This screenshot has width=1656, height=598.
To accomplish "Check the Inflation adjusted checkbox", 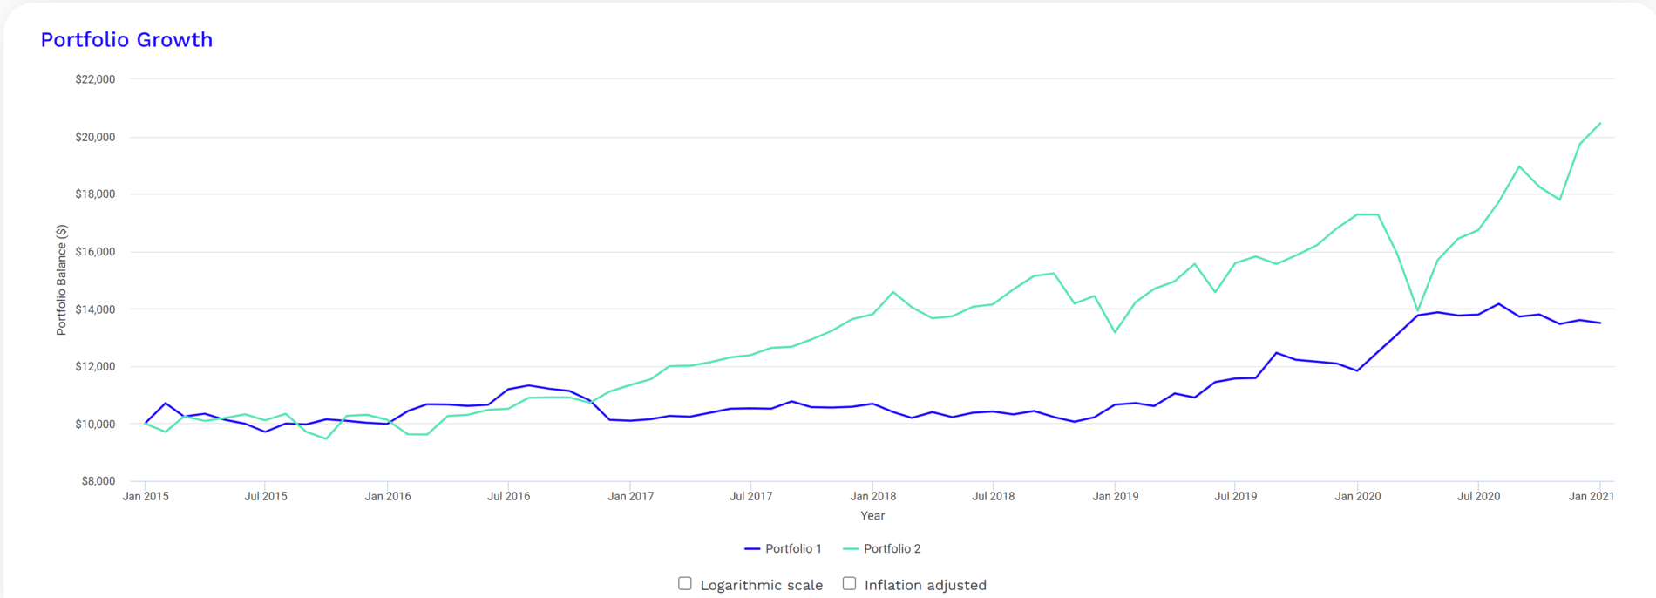I will tap(849, 584).
